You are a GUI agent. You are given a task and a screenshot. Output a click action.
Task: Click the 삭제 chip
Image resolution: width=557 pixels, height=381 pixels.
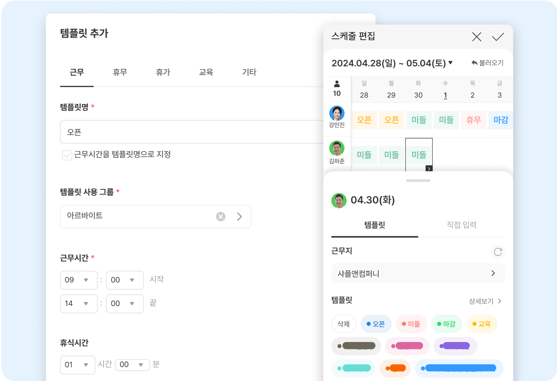pyautogui.click(x=344, y=324)
